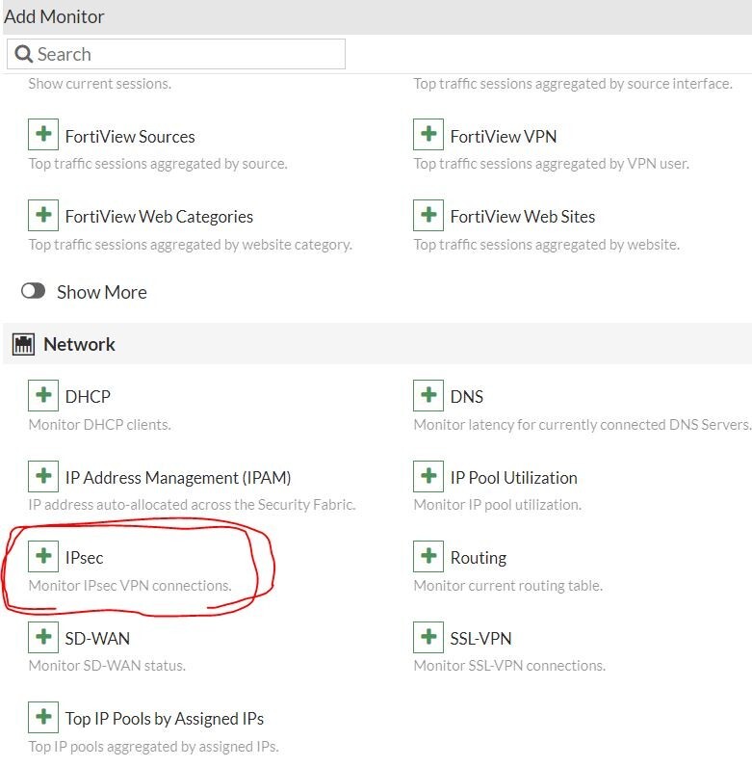Select the IPsec monitor title
Viewport: 752px width, 767px height.
coord(84,558)
